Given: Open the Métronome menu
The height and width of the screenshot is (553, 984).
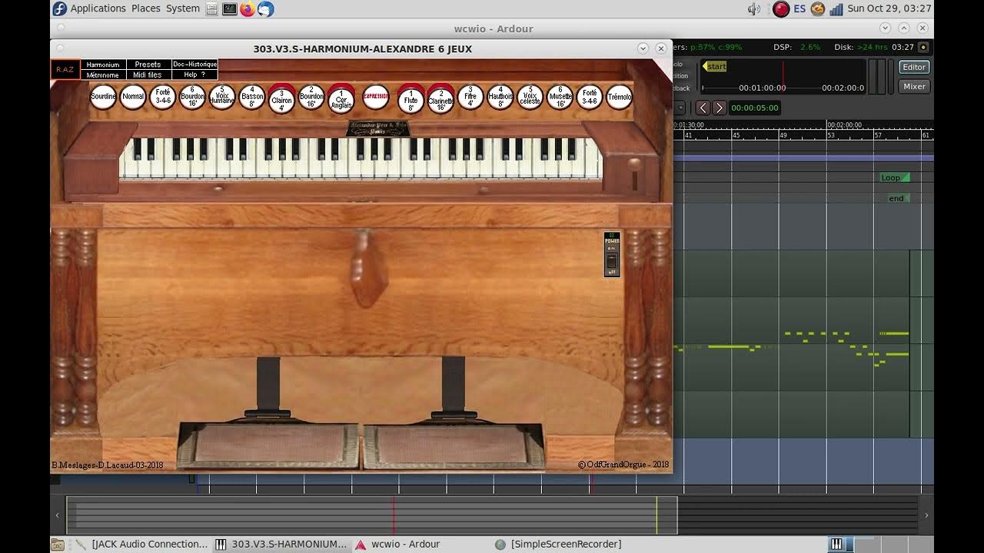Looking at the screenshot, I should pyautogui.click(x=103, y=75).
